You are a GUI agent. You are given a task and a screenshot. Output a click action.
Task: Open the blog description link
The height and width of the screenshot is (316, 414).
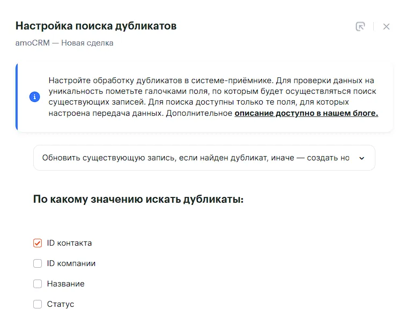click(x=306, y=113)
